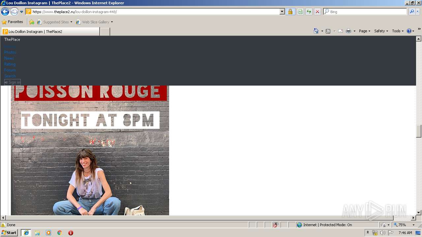Image resolution: width=422 pixels, height=237 pixels.
Task: Go back using the browser Back arrow
Action: coord(5,12)
